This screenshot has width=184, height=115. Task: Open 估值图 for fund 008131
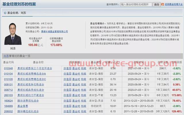67,85
